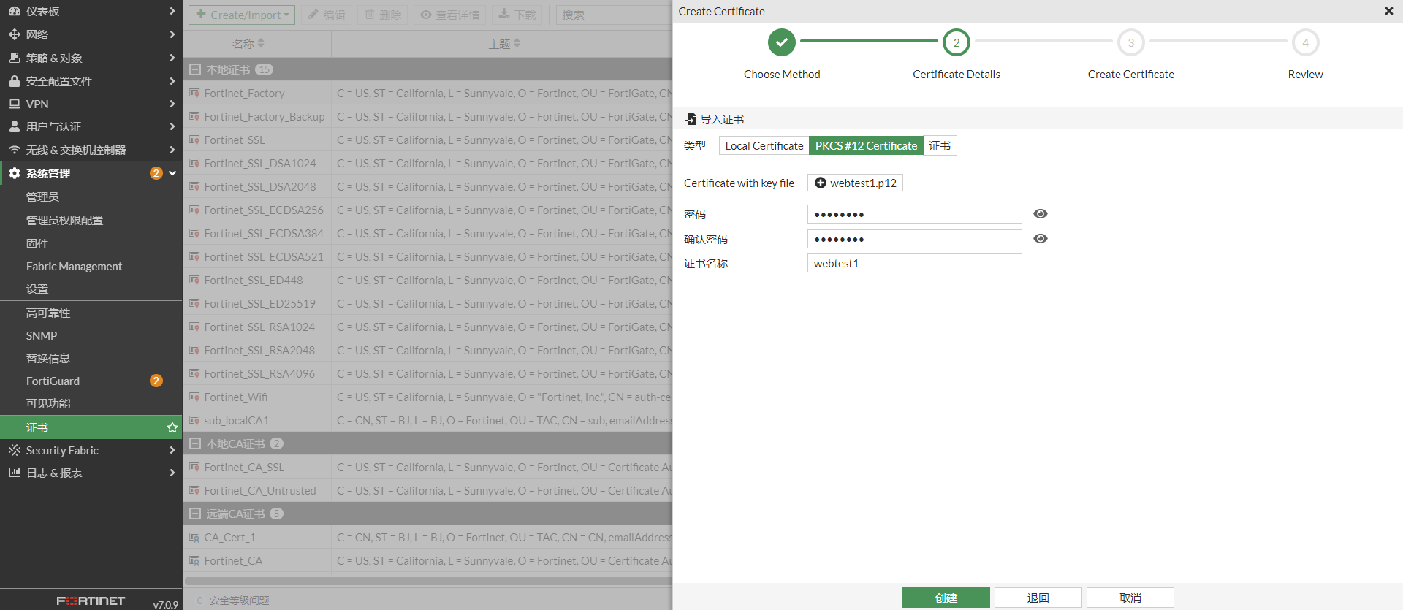
Task: Click the Security Fabric icon
Action: tap(14, 450)
